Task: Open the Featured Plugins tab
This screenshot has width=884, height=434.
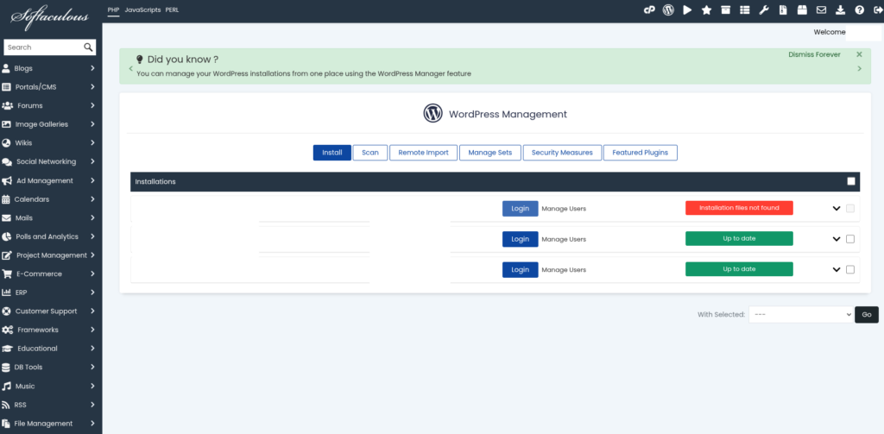Action: 641,153
